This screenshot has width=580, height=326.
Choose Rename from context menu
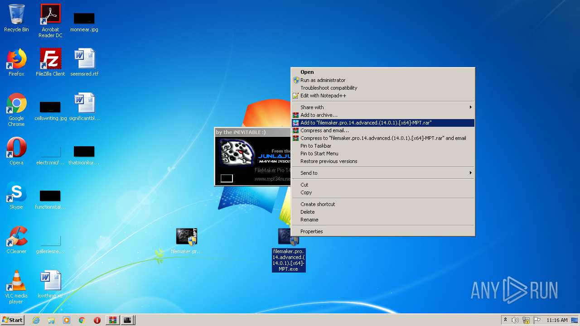pyautogui.click(x=382, y=220)
